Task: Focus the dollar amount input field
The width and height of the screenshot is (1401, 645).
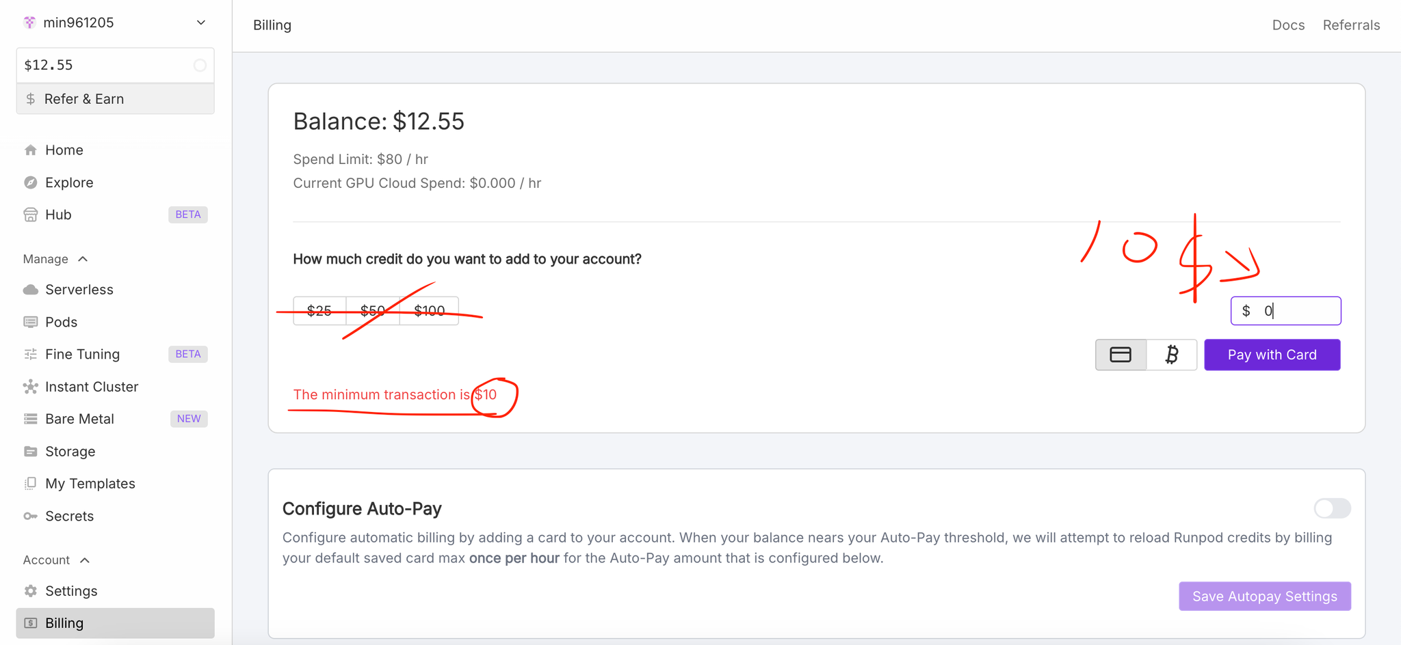Action: click(x=1286, y=311)
